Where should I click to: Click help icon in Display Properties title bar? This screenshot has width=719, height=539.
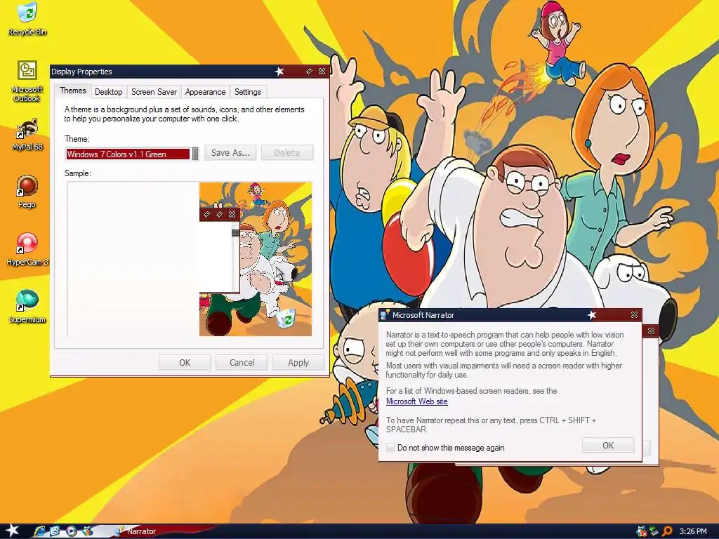tap(309, 71)
